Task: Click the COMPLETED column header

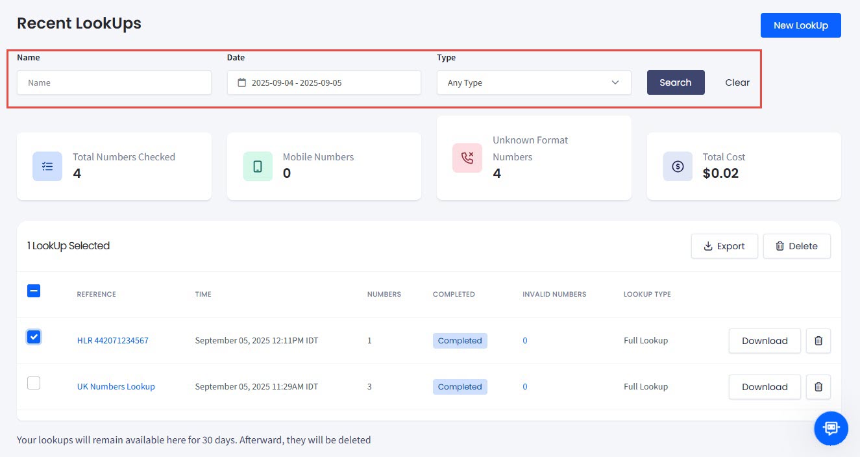Action: pyautogui.click(x=454, y=295)
